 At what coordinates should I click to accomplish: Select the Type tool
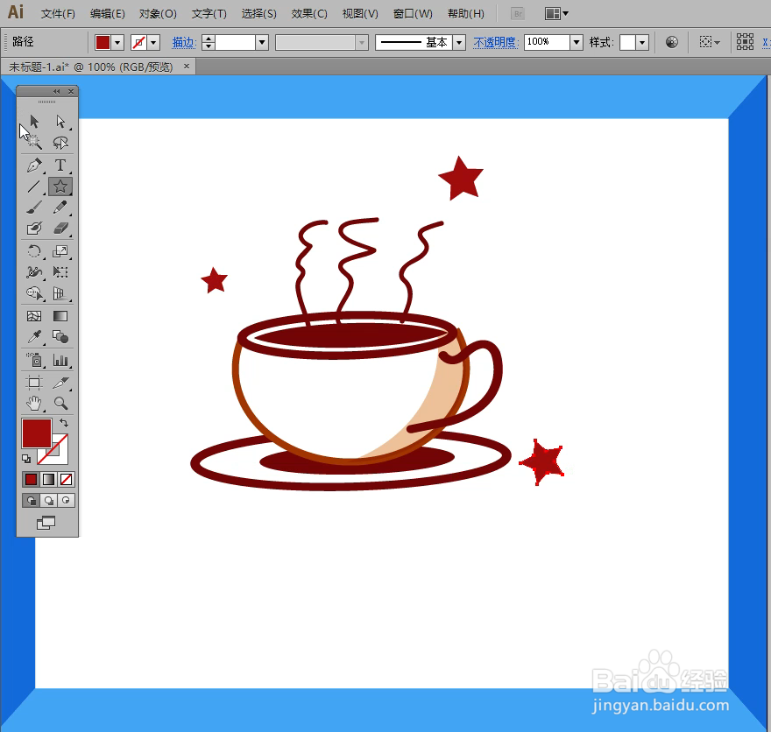click(60, 165)
